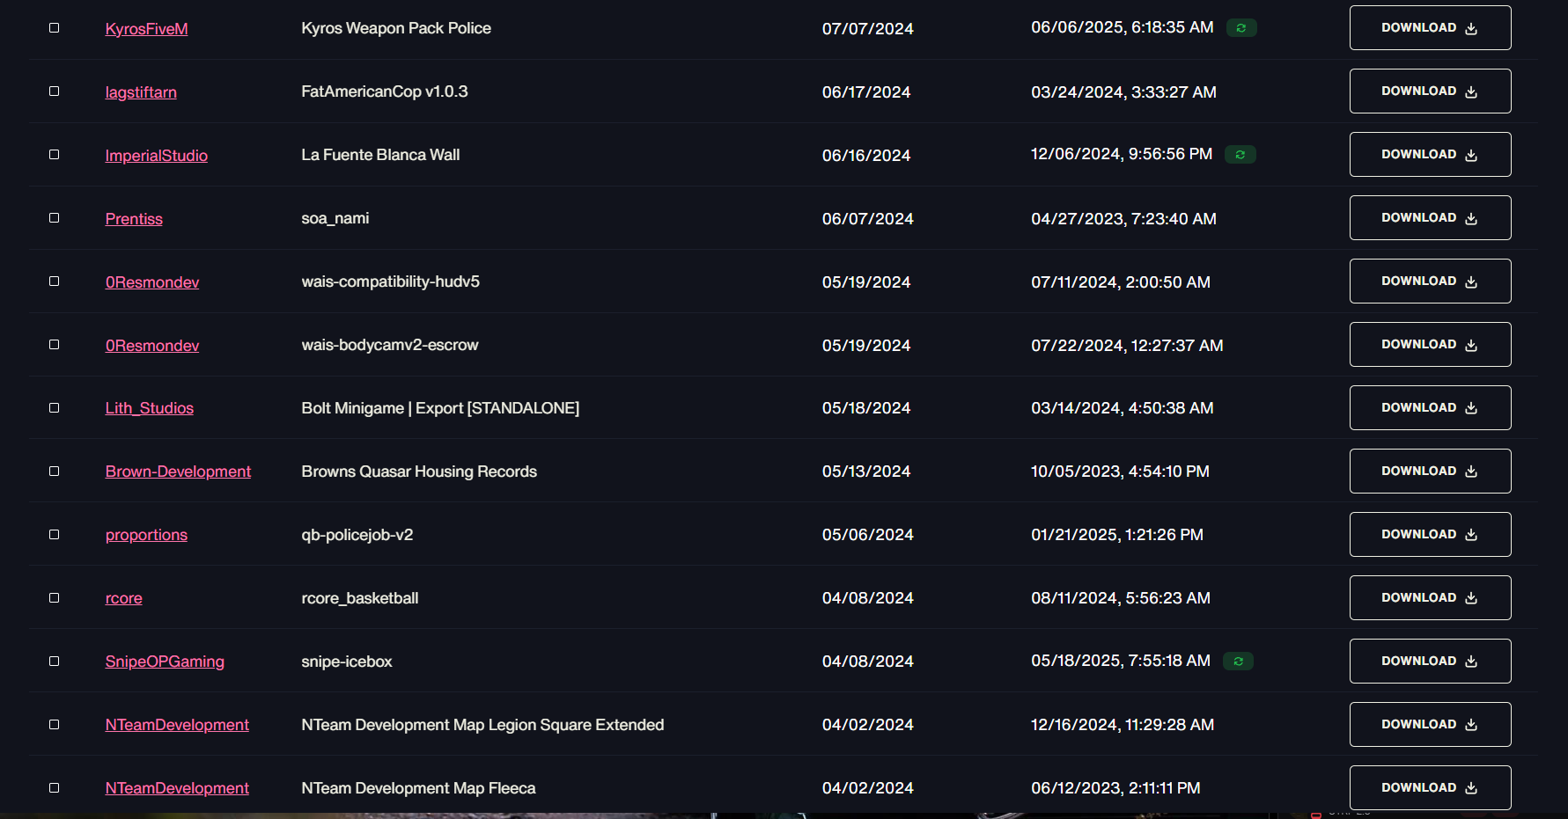
Task: Click date '05/13/2024' on Brown-Development row
Action: click(866, 472)
